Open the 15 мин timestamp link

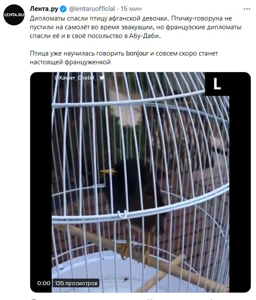[131, 9]
